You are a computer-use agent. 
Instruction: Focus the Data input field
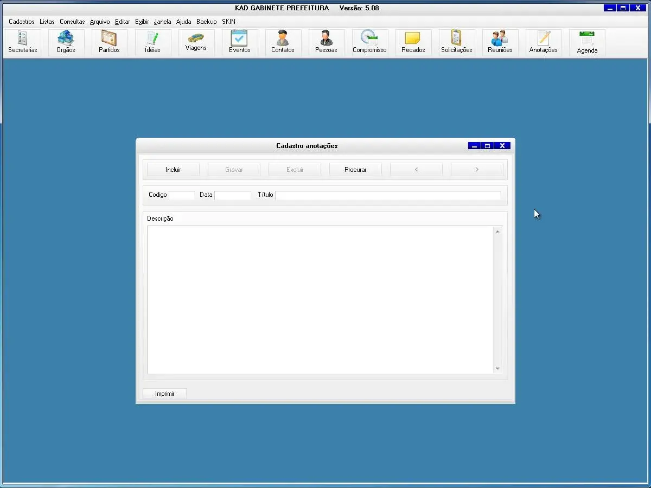pos(233,195)
